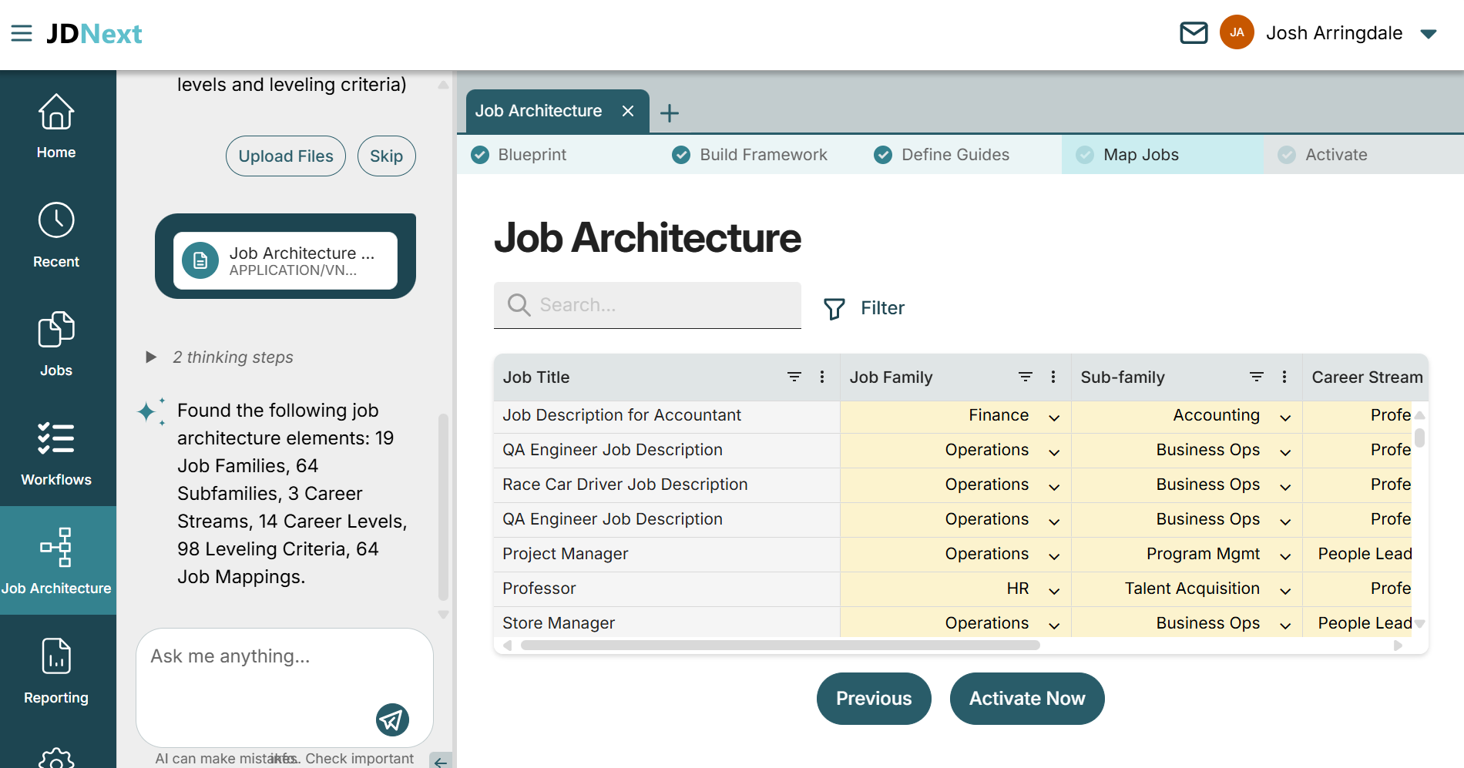Open the Job Title column options menu
This screenshot has width=1464, height=768.
click(822, 377)
